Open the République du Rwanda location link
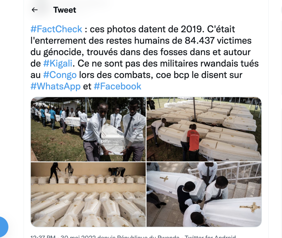 pyautogui.click(x=148, y=236)
